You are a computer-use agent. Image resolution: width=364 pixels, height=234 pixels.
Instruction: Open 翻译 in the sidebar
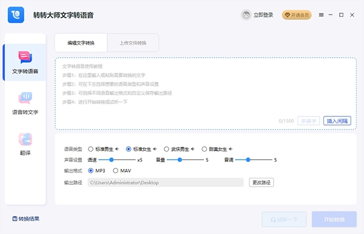[x=25, y=144]
